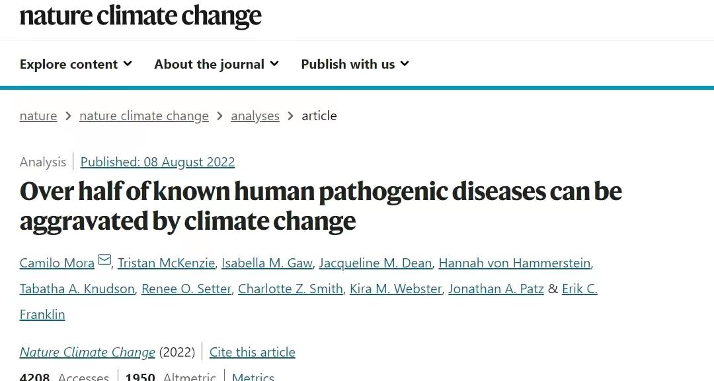Click author Jonathan A. Patz

click(496, 289)
